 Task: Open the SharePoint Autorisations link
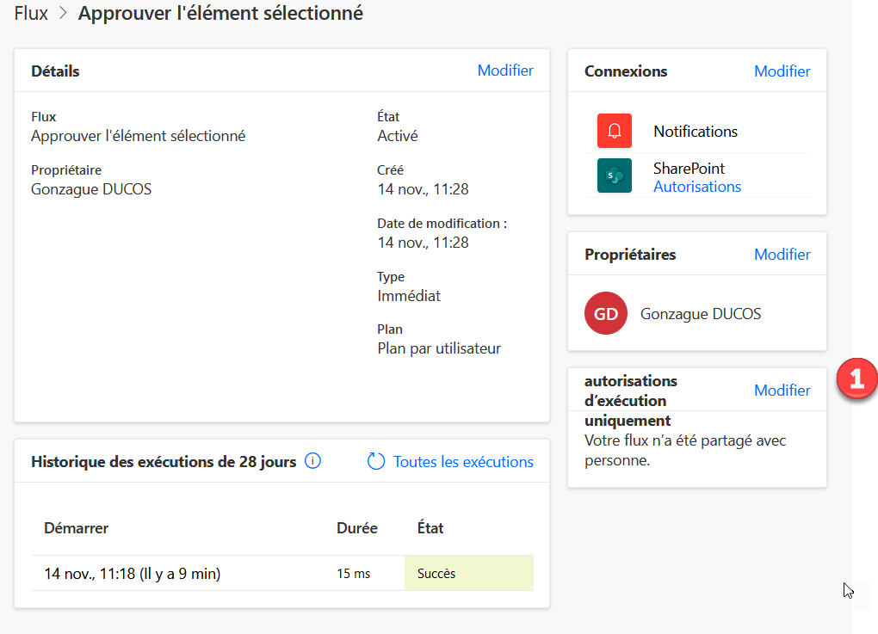[x=697, y=187]
